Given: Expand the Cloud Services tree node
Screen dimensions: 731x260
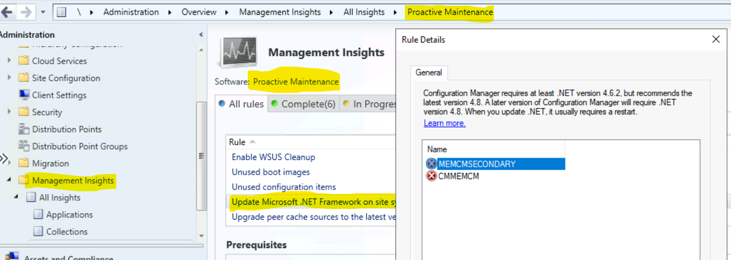Looking at the screenshot, I should 9,61.
